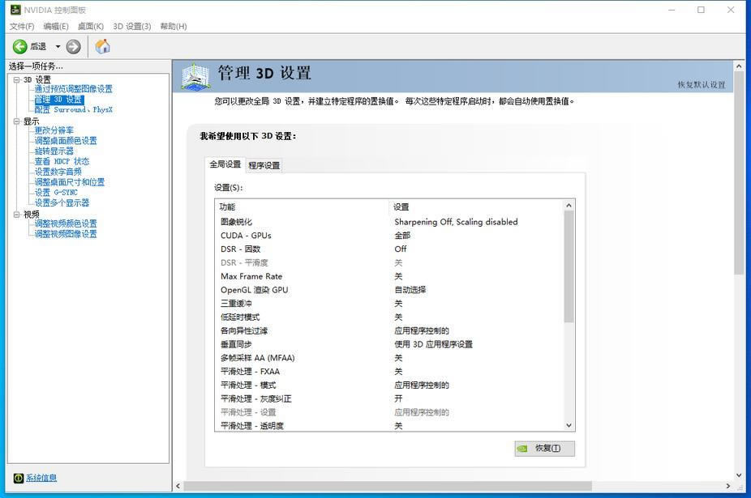Select the 垂直同步 setting row

tap(389, 344)
